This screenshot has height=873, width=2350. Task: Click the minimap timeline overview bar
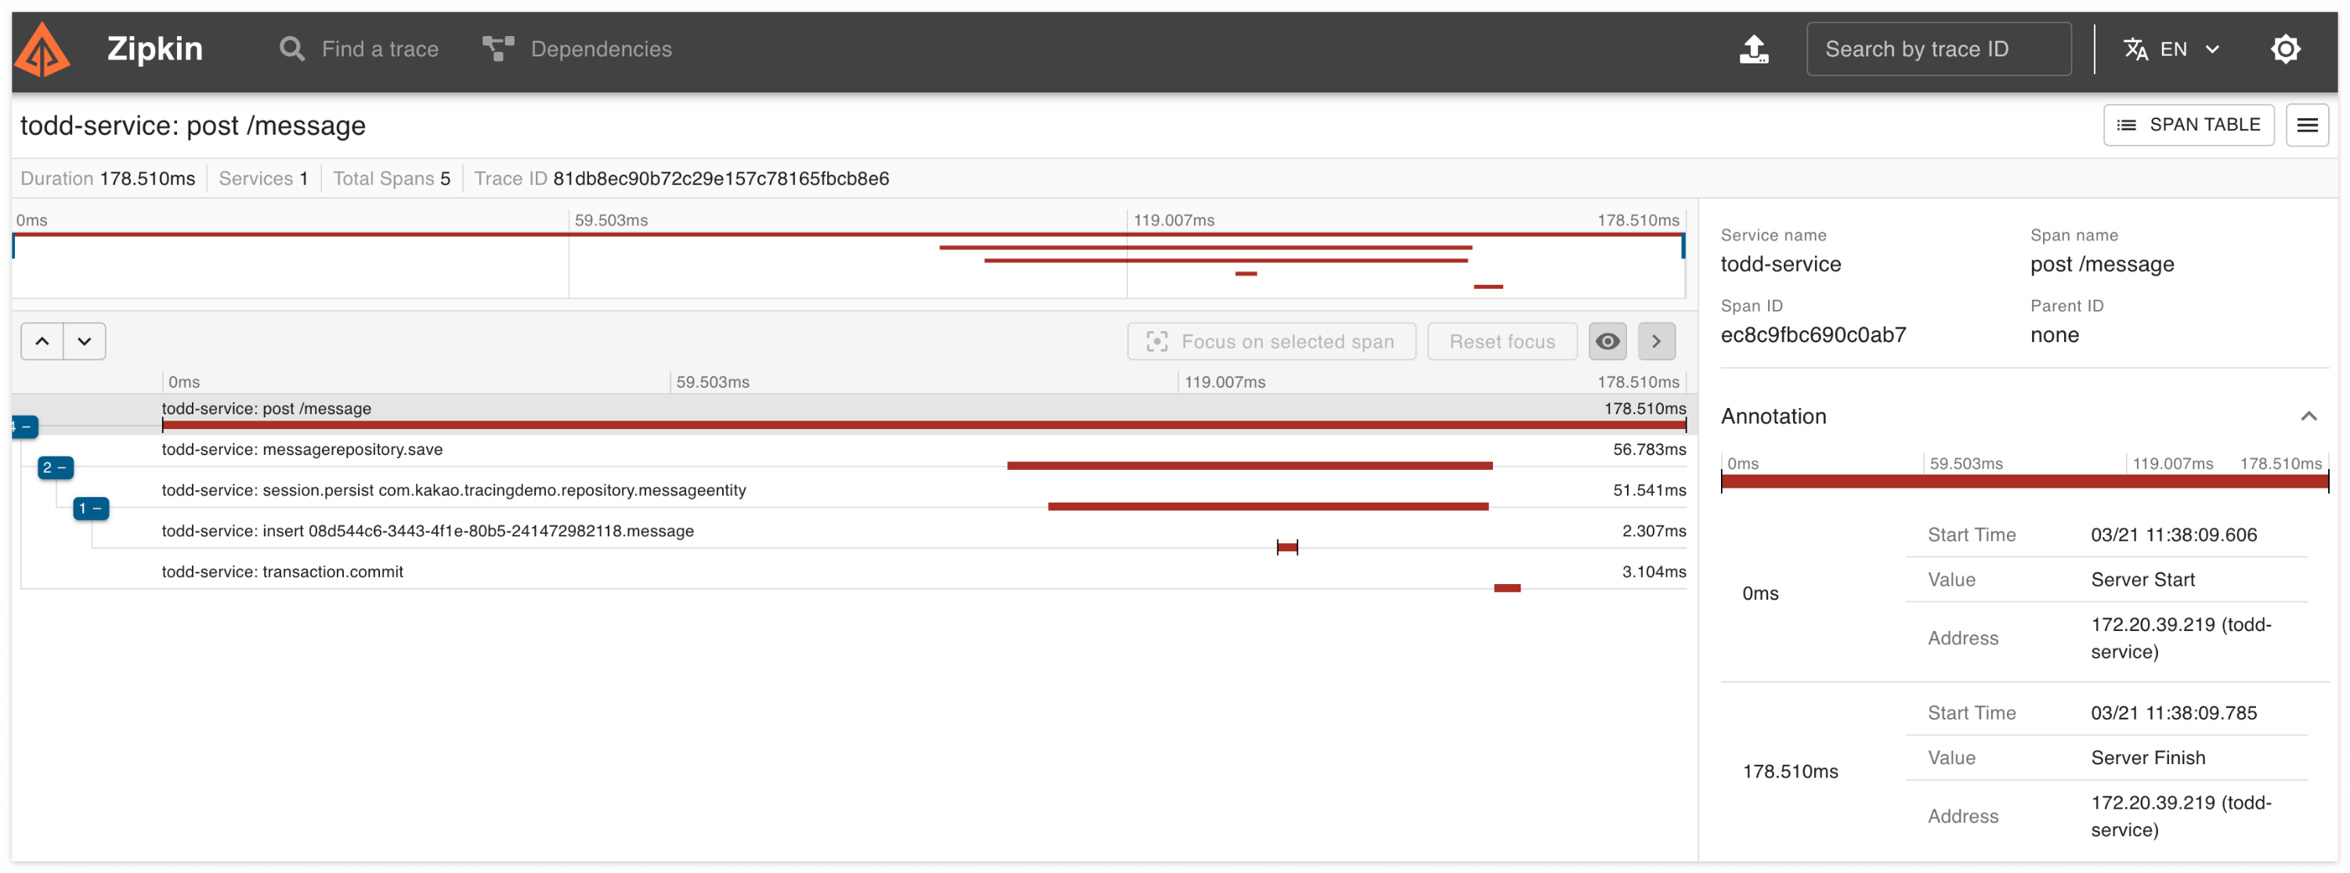847,265
